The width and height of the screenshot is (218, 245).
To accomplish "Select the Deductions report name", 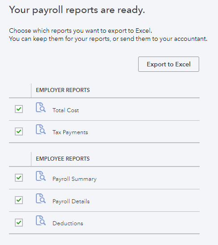I will [68, 223].
